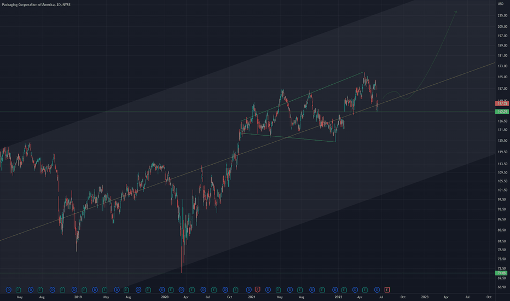The image size is (510, 301).
Task: Click the 181.00 price axis label
Action: tap(502, 56)
